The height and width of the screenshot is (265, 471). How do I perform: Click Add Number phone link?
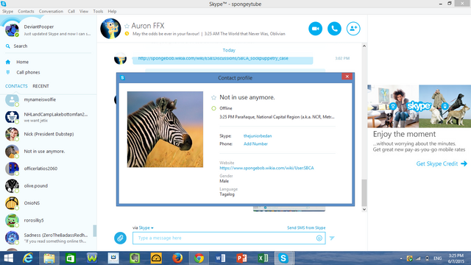tap(255, 144)
